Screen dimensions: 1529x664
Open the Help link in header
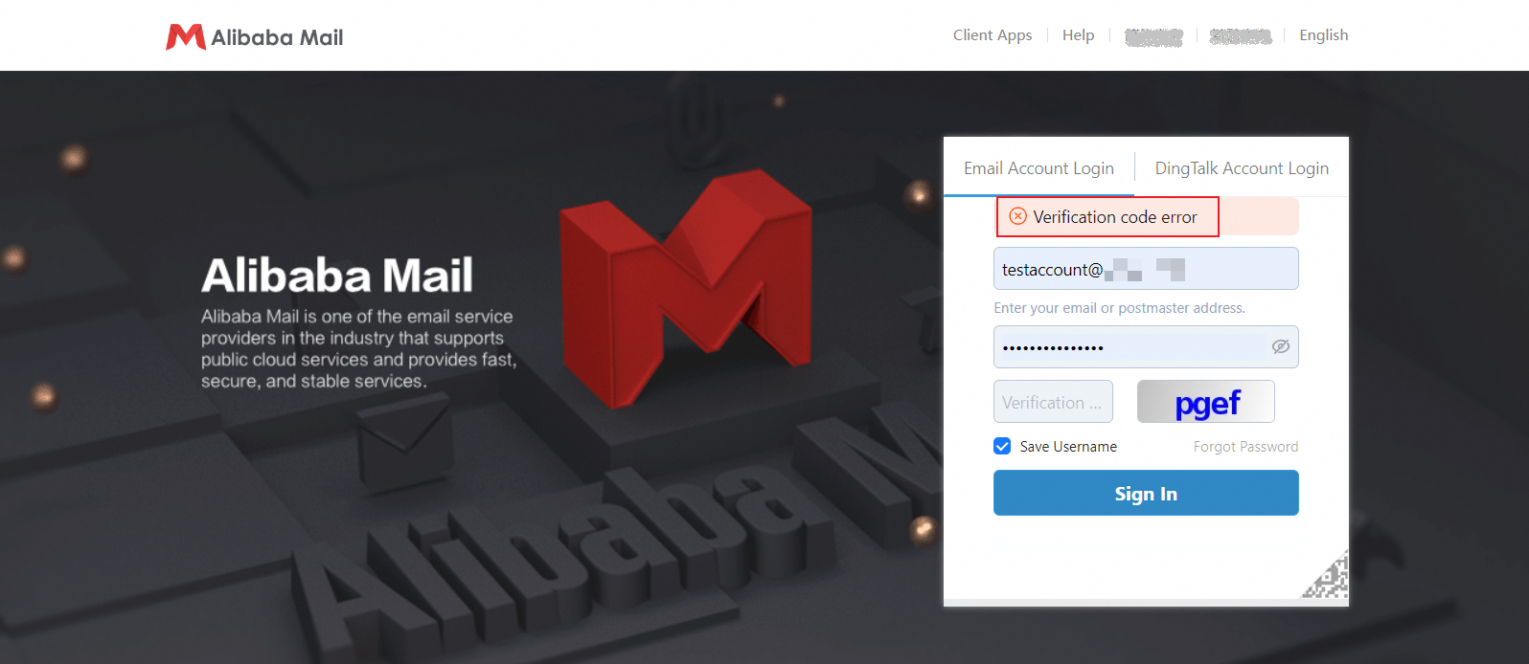1078,35
